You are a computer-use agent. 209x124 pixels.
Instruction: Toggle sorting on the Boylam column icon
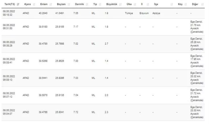69,5
